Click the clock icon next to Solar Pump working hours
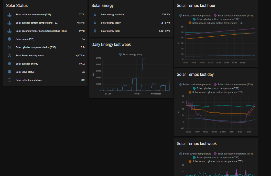The width and height of the screenshot is (271, 176). 9,55
